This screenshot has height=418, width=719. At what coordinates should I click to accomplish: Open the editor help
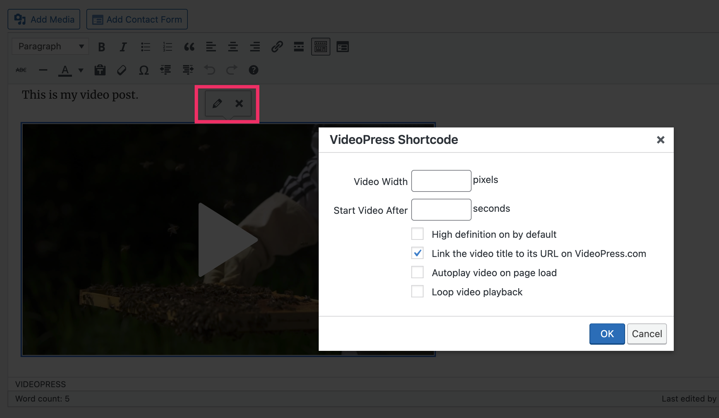tap(253, 70)
